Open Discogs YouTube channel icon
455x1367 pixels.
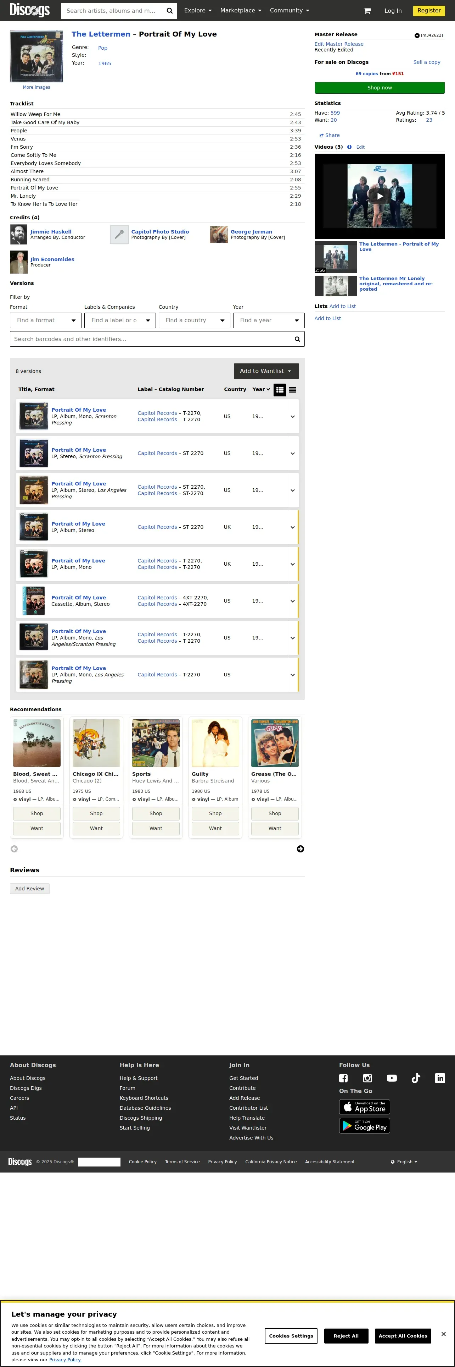coord(392,1078)
